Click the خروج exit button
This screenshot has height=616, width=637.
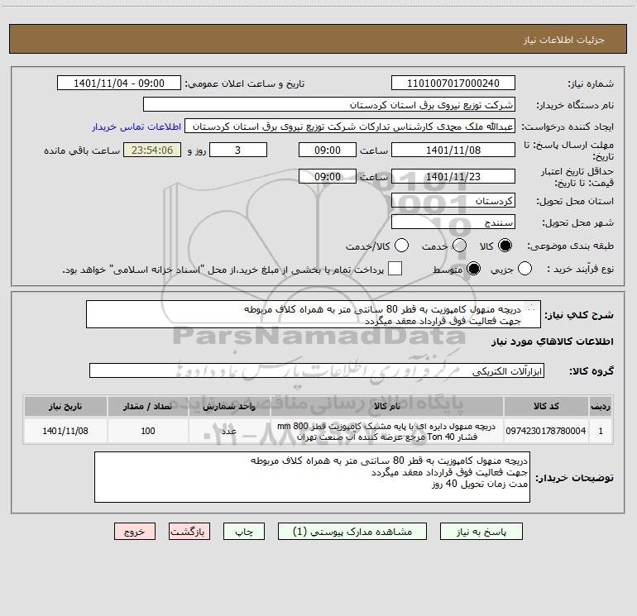[x=135, y=532]
